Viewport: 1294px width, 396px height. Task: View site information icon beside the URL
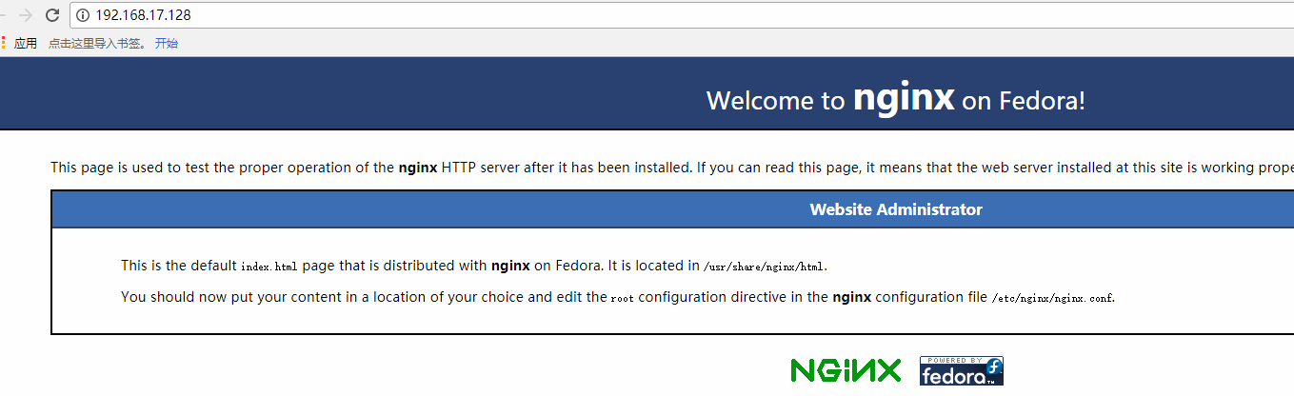[x=83, y=15]
